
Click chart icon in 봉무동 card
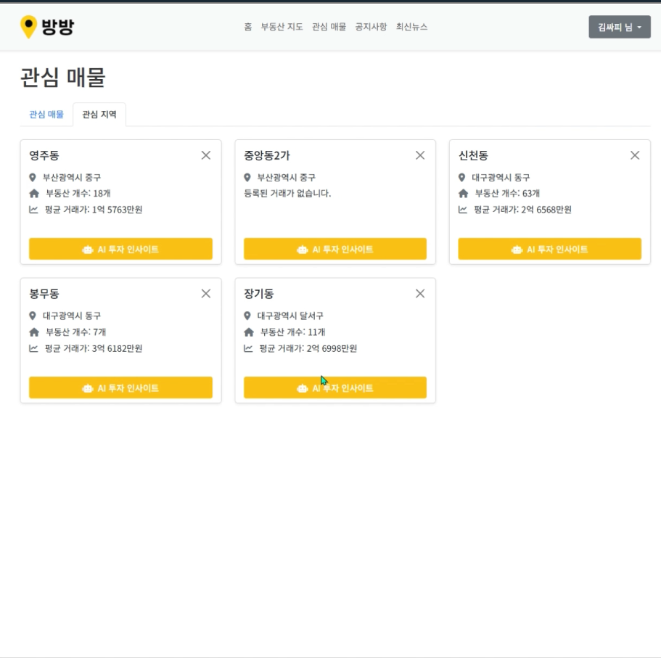point(33,348)
